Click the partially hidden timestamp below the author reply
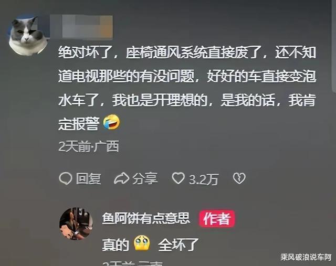Viewport: 336px width, 266px height. point(132,263)
